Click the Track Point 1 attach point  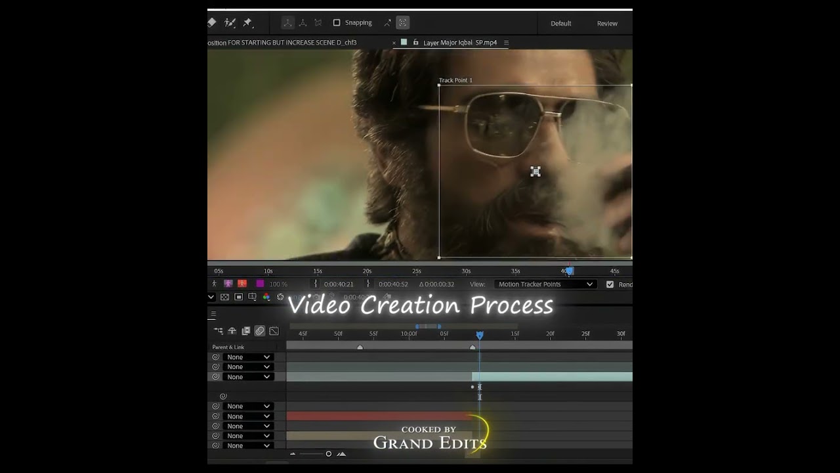click(x=535, y=171)
